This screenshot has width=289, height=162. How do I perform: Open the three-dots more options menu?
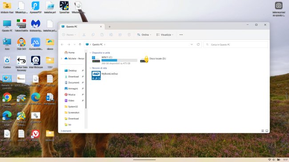(181, 35)
